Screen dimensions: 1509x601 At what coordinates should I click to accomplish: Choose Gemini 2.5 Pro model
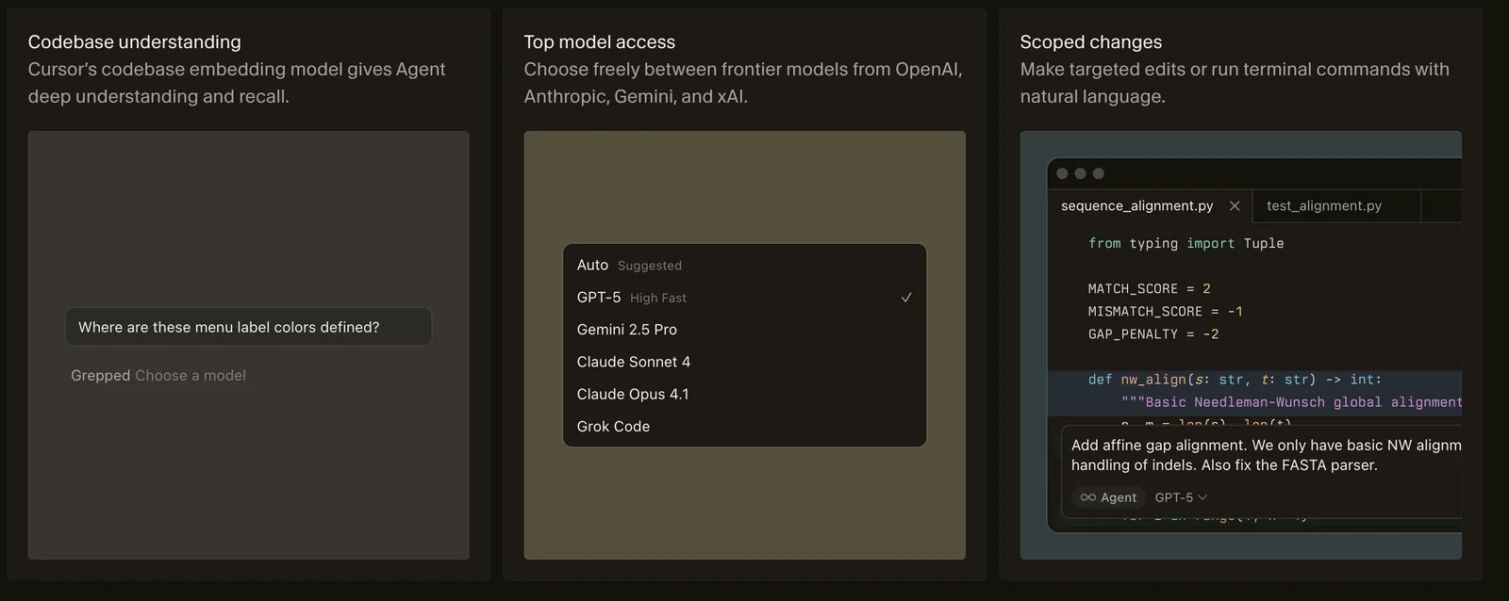click(627, 330)
